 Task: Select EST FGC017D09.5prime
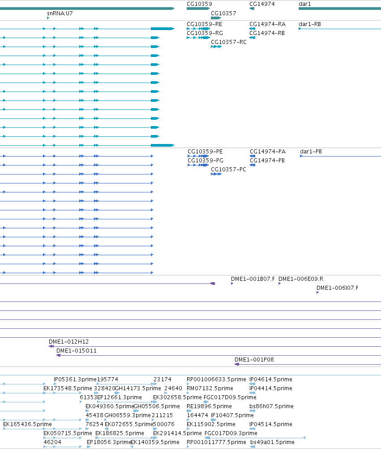(230, 397)
